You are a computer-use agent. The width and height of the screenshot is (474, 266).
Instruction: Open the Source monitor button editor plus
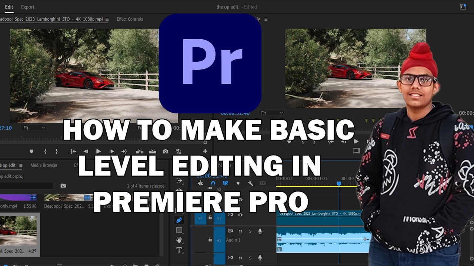[205, 151]
